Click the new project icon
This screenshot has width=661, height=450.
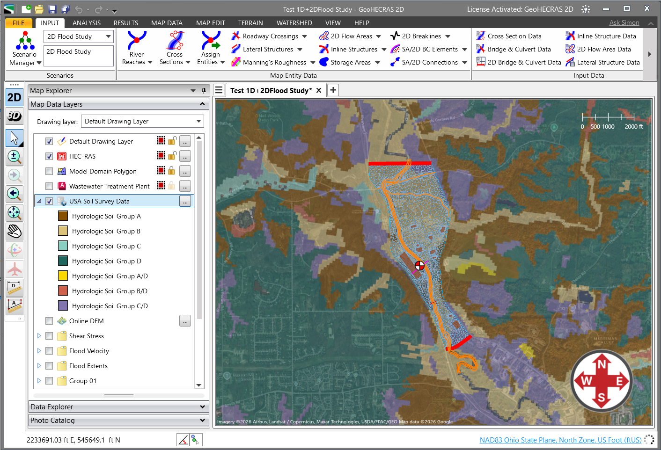click(26, 9)
